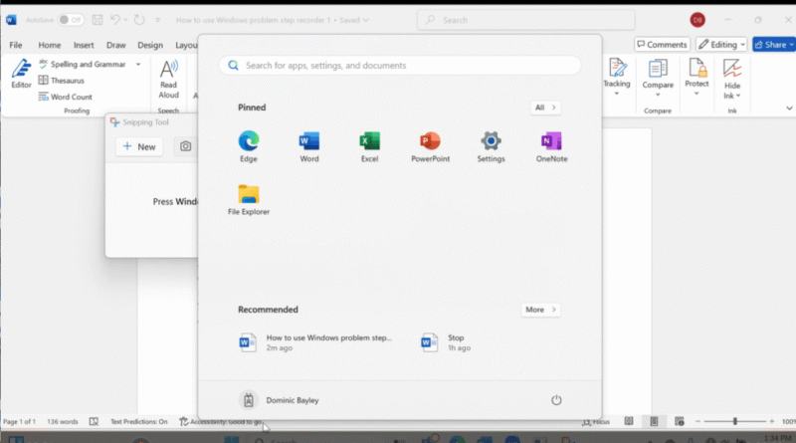Click New in Snipping Tool
The image size is (796, 443).
139,146
